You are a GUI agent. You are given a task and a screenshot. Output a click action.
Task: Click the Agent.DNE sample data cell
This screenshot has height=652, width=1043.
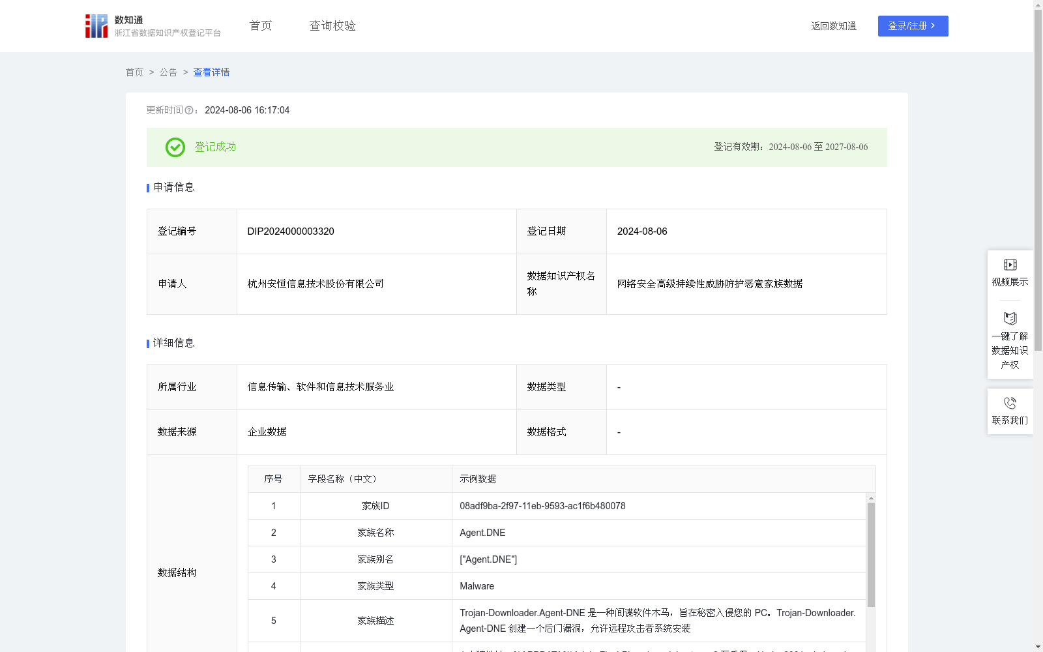(x=658, y=533)
